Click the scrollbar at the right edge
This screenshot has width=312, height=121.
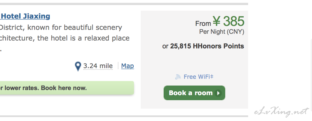click(311, 75)
